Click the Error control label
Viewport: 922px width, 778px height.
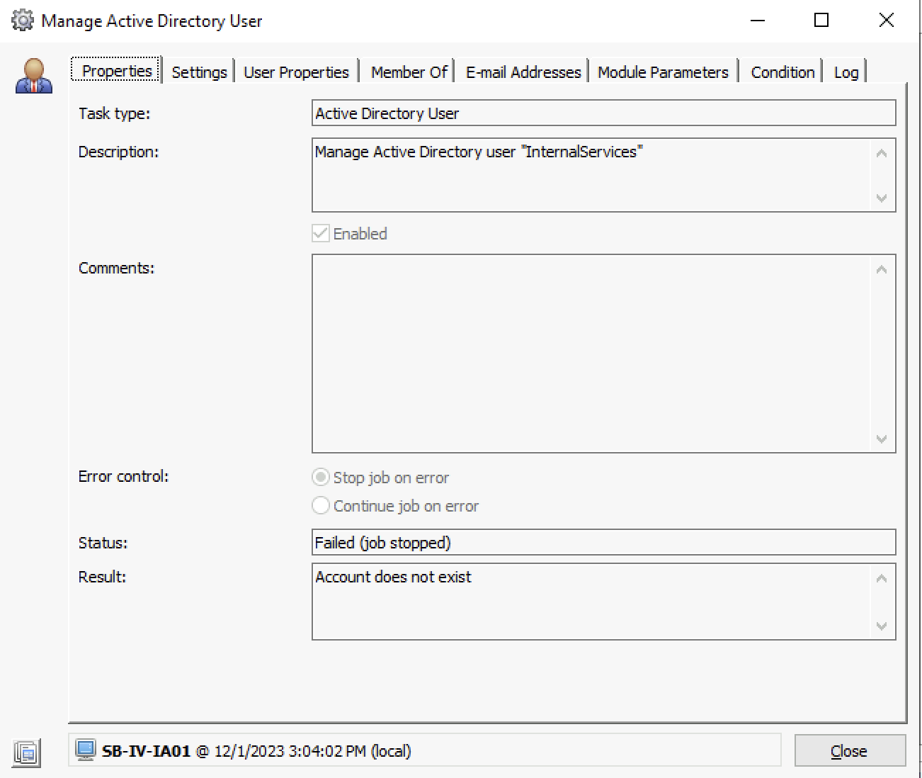(x=123, y=476)
